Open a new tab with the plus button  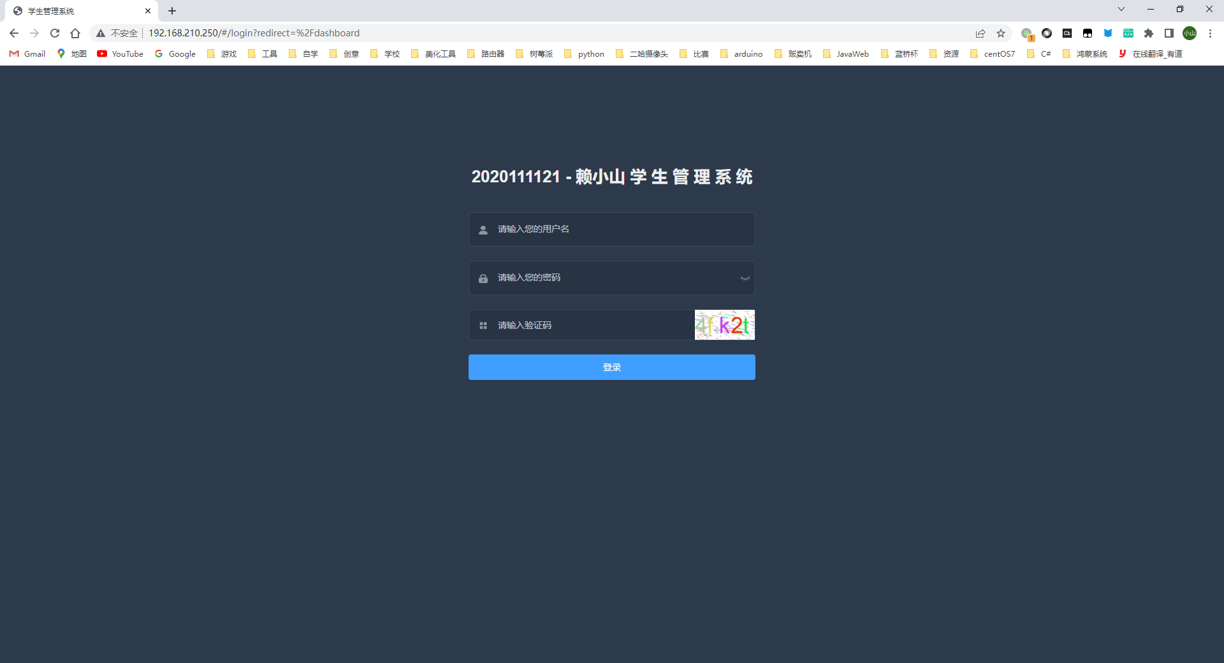[x=172, y=11]
